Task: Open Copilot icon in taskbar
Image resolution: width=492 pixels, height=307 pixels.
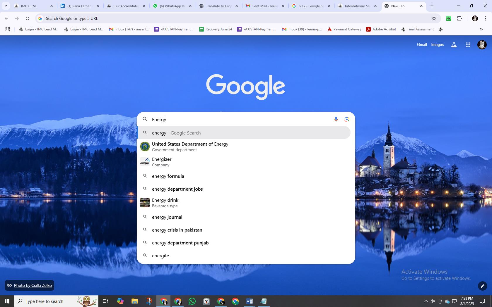Action: (120, 301)
